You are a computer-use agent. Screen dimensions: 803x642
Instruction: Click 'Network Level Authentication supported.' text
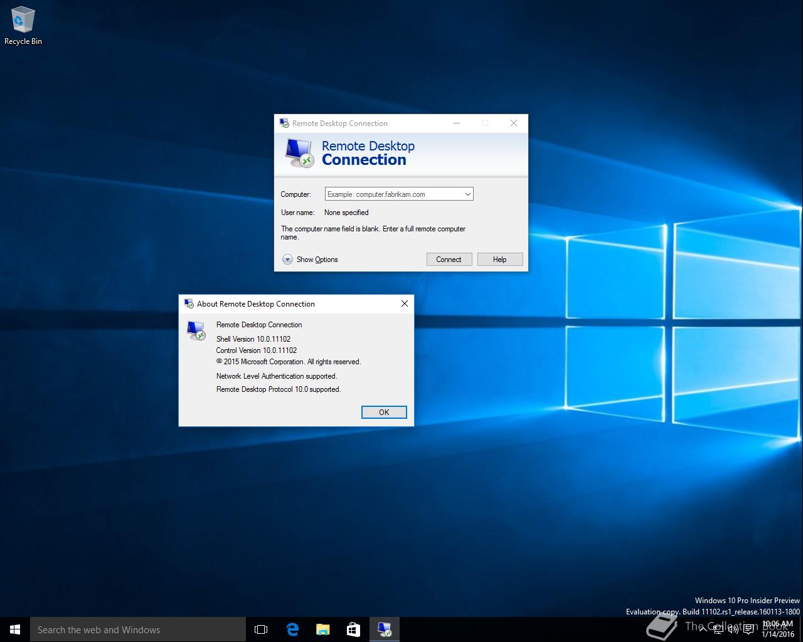277,376
